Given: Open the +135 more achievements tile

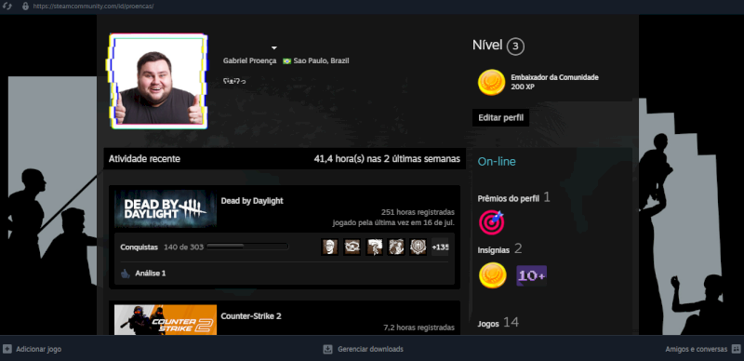Looking at the screenshot, I should click(x=440, y=247).
